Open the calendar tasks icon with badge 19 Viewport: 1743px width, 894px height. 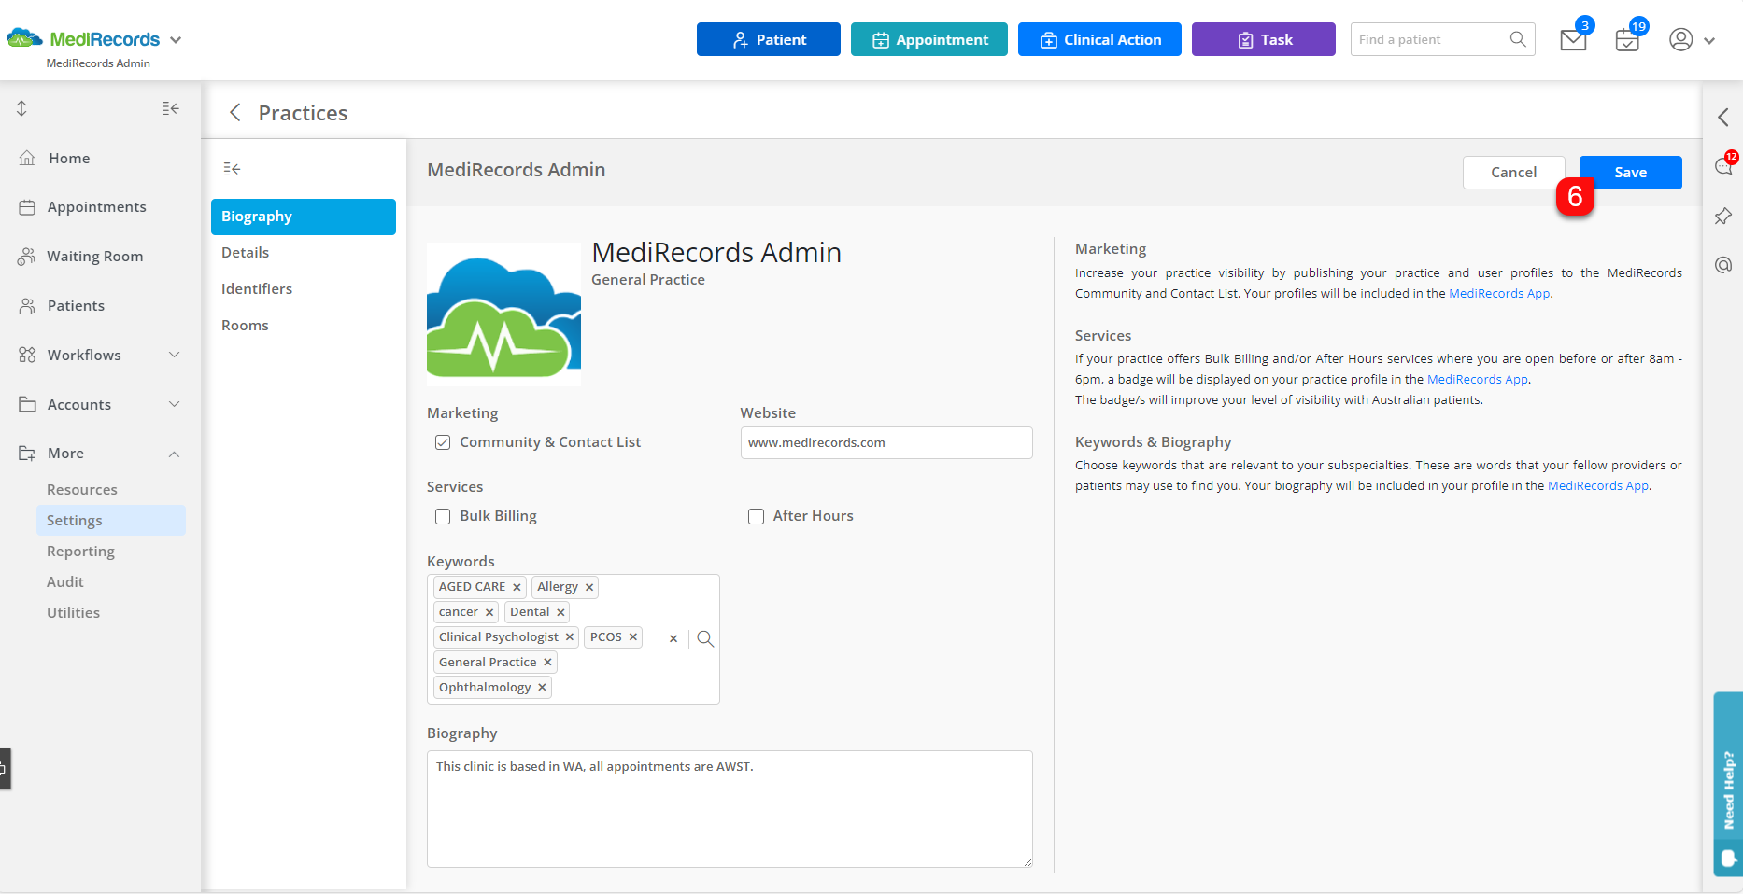1627,40
